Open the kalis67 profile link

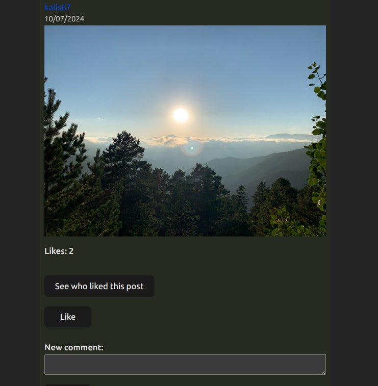pos(57,7)
